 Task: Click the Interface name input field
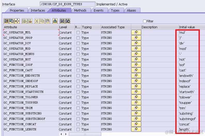click(x=67, y=4)
